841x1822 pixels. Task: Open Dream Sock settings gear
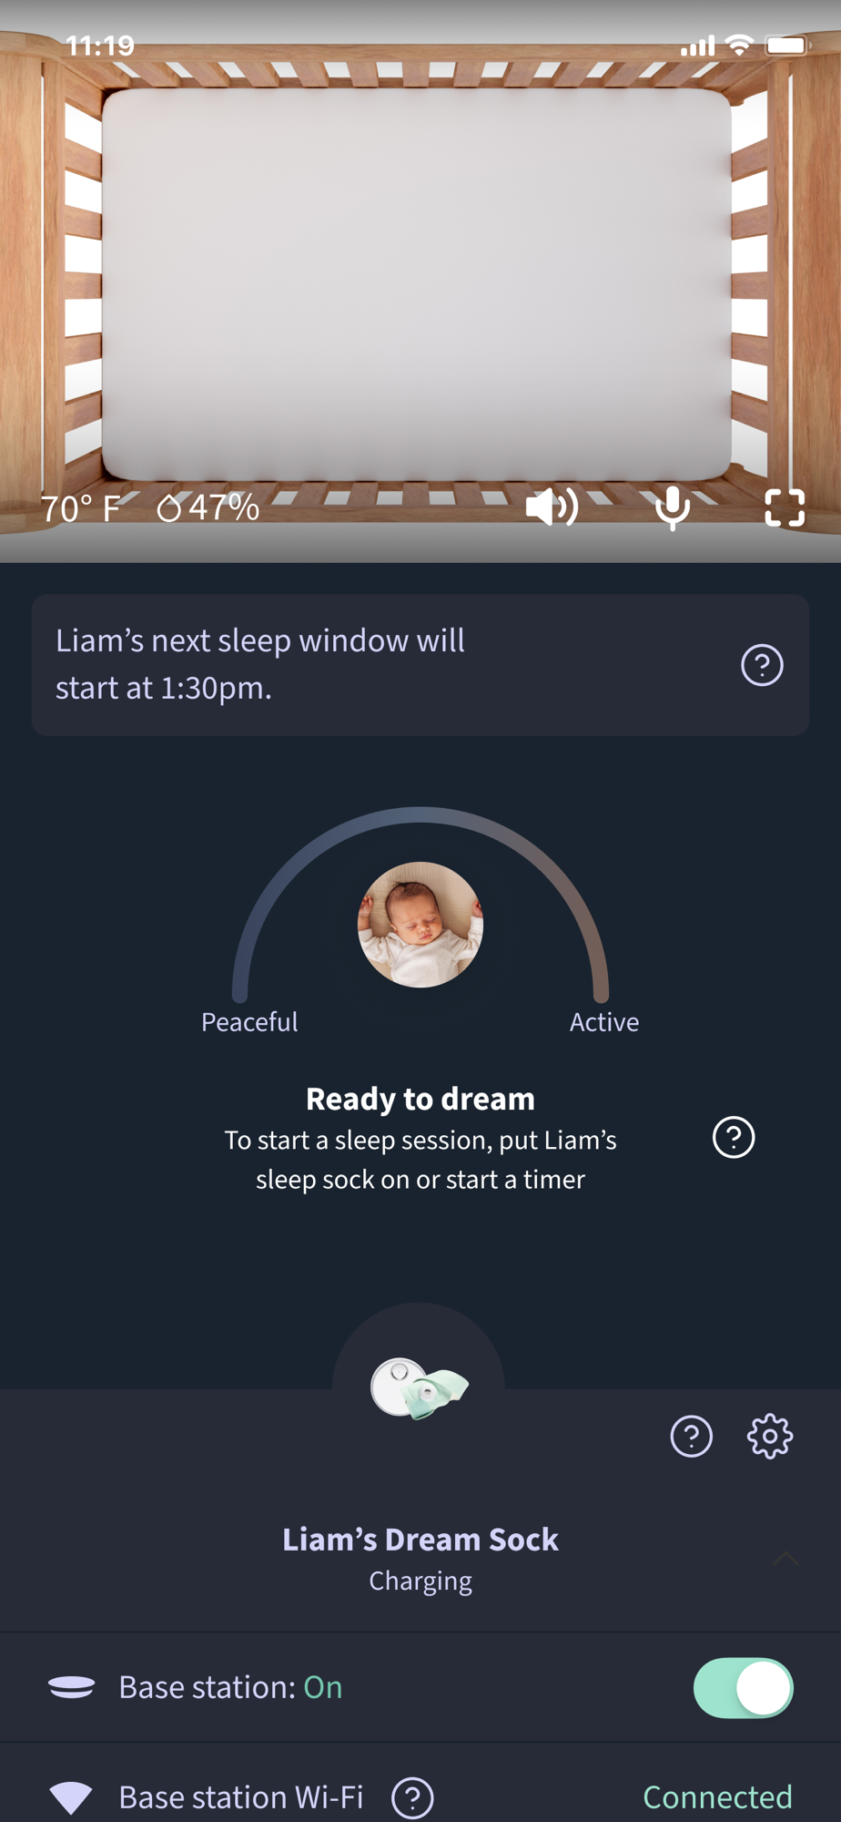click(x=770, y=1437)
